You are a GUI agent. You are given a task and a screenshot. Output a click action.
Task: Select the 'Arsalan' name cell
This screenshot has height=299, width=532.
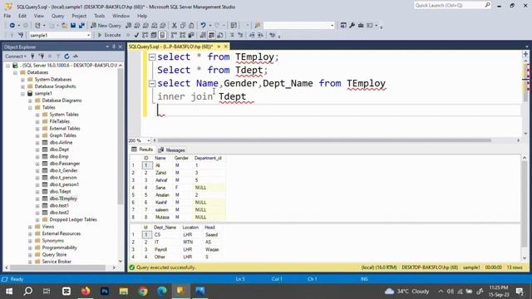(x=163, y=195)
